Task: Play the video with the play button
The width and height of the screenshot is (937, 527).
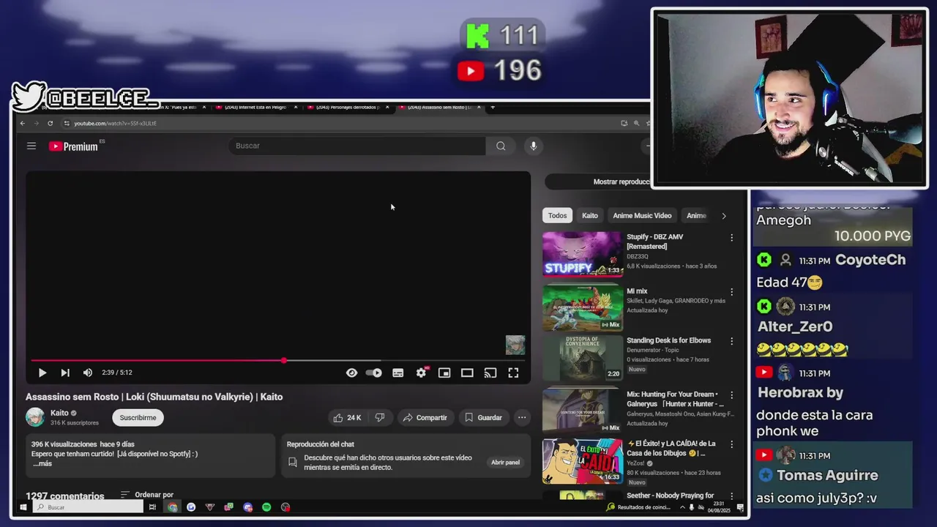Action: pyautogui.click(x=42, y=373)
